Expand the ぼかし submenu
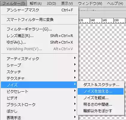 39,111
